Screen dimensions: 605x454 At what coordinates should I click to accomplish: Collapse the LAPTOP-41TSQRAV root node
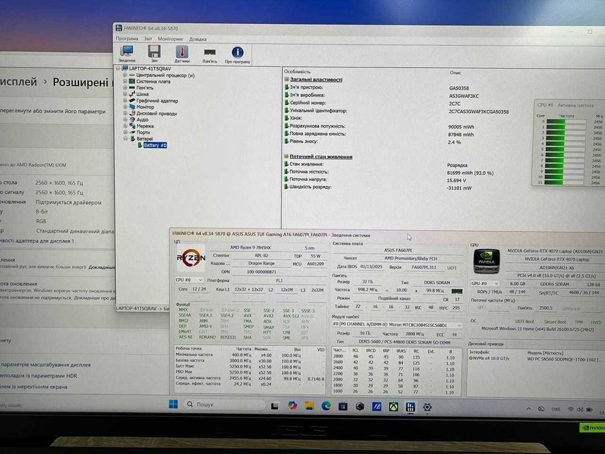coord(118,68)
